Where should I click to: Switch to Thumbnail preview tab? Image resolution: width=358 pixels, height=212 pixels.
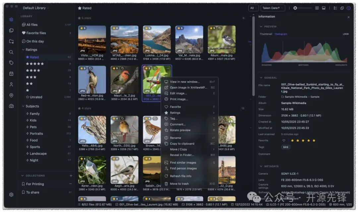(266, 34)
